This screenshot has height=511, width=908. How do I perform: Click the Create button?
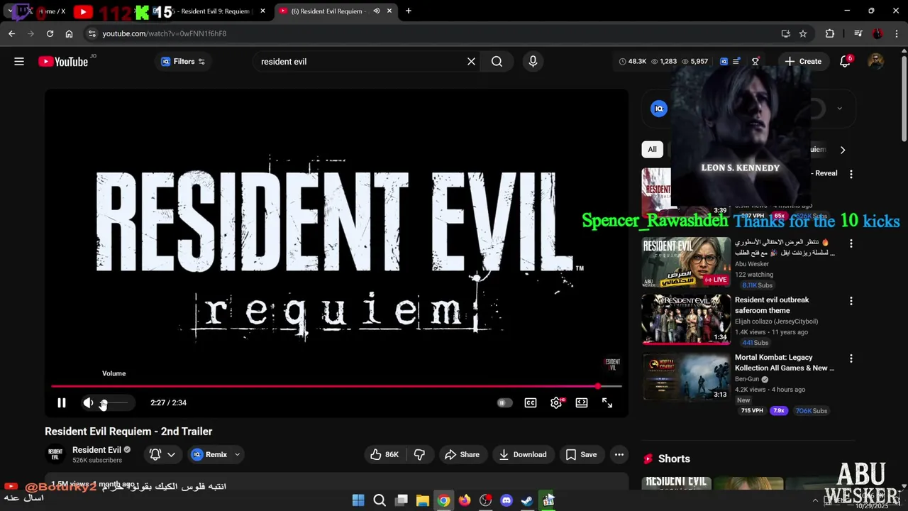(x=803, y=62)
